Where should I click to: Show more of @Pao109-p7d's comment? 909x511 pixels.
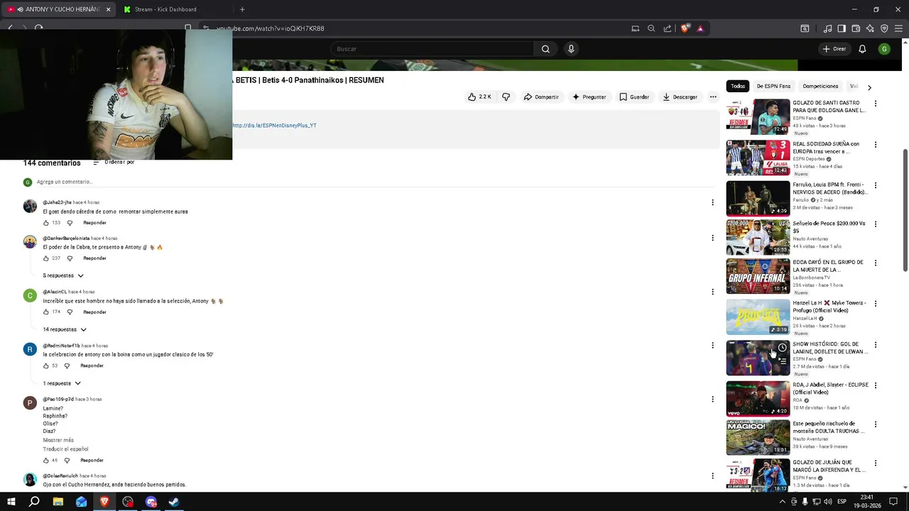pyautogui.click(x=58, y=440)
